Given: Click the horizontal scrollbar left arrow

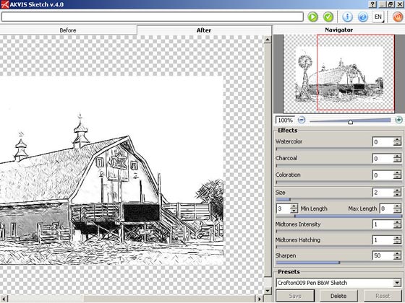Looking at the screenshot, I should 4,299.
